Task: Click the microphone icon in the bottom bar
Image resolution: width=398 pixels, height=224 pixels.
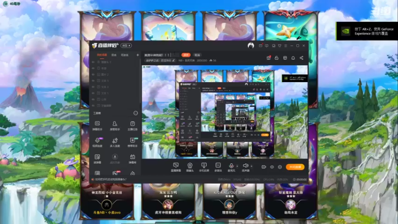Action: tap(231, 166)
